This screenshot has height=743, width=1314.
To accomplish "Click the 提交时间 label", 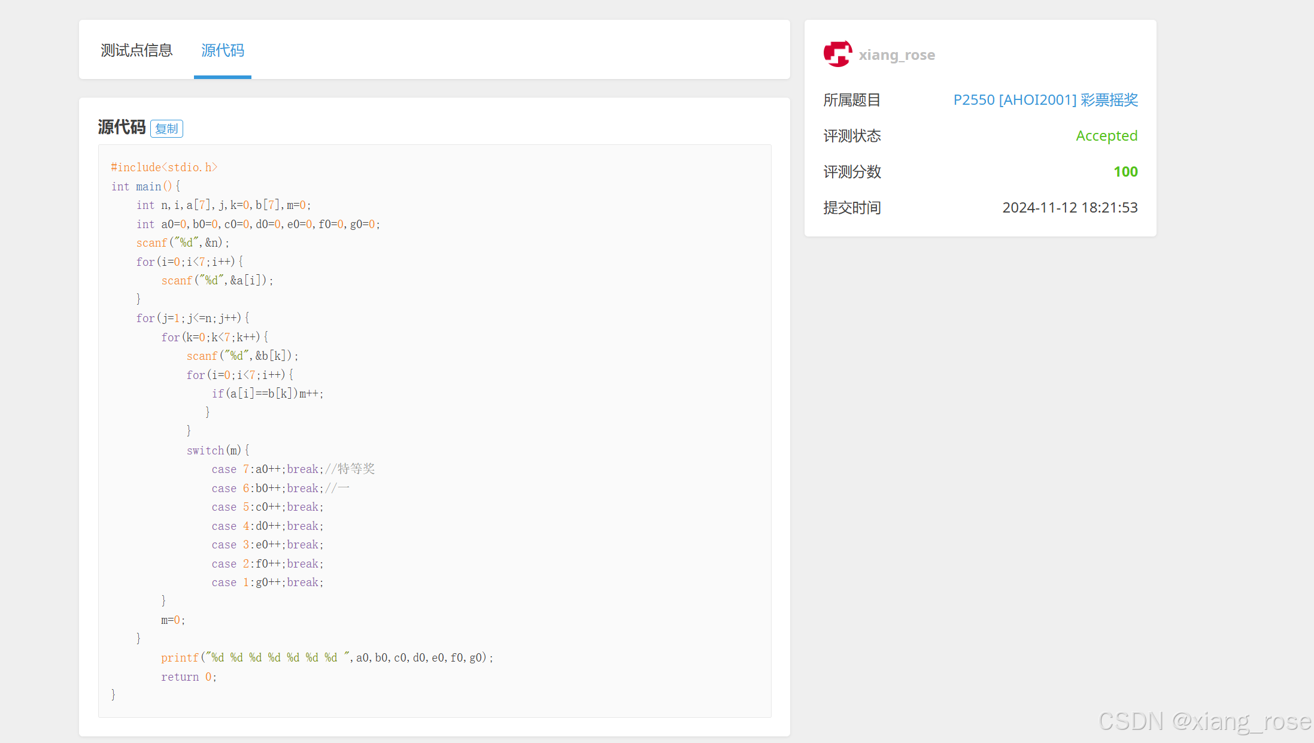I will tap(851, 208).
